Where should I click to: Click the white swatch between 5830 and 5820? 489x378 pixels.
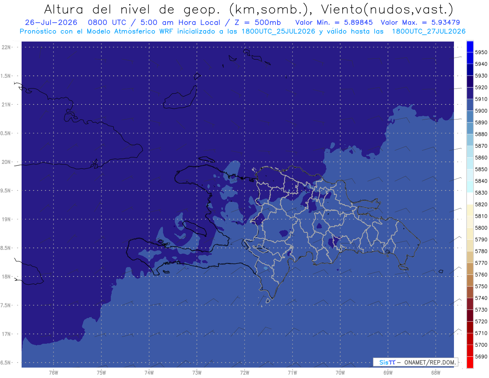(470, 199)
